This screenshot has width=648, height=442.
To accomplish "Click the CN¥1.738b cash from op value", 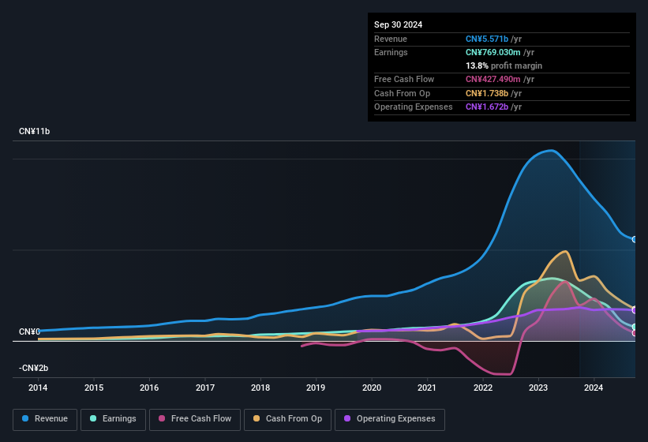I will 487,93.
